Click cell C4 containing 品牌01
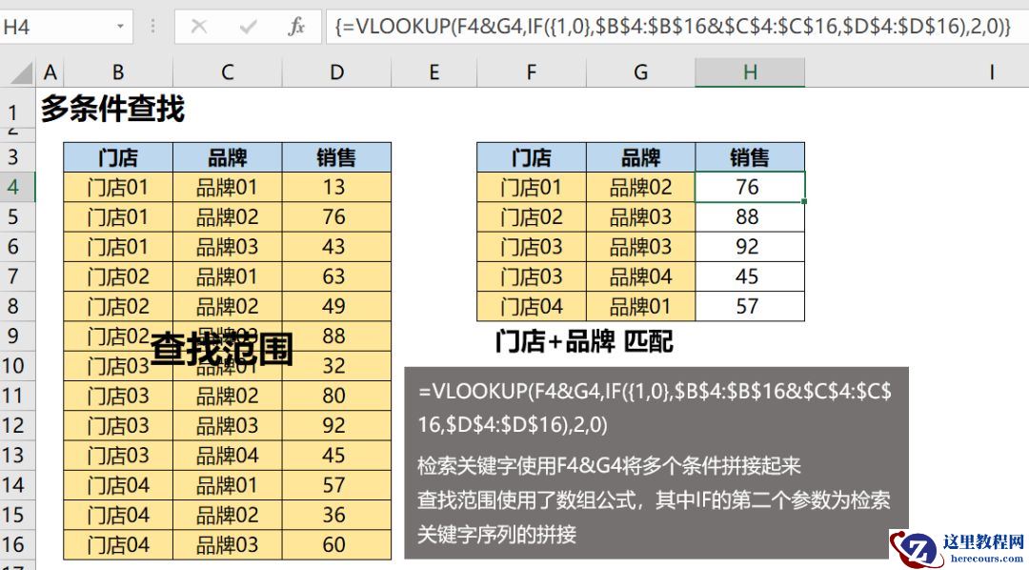 pos(227,187)
